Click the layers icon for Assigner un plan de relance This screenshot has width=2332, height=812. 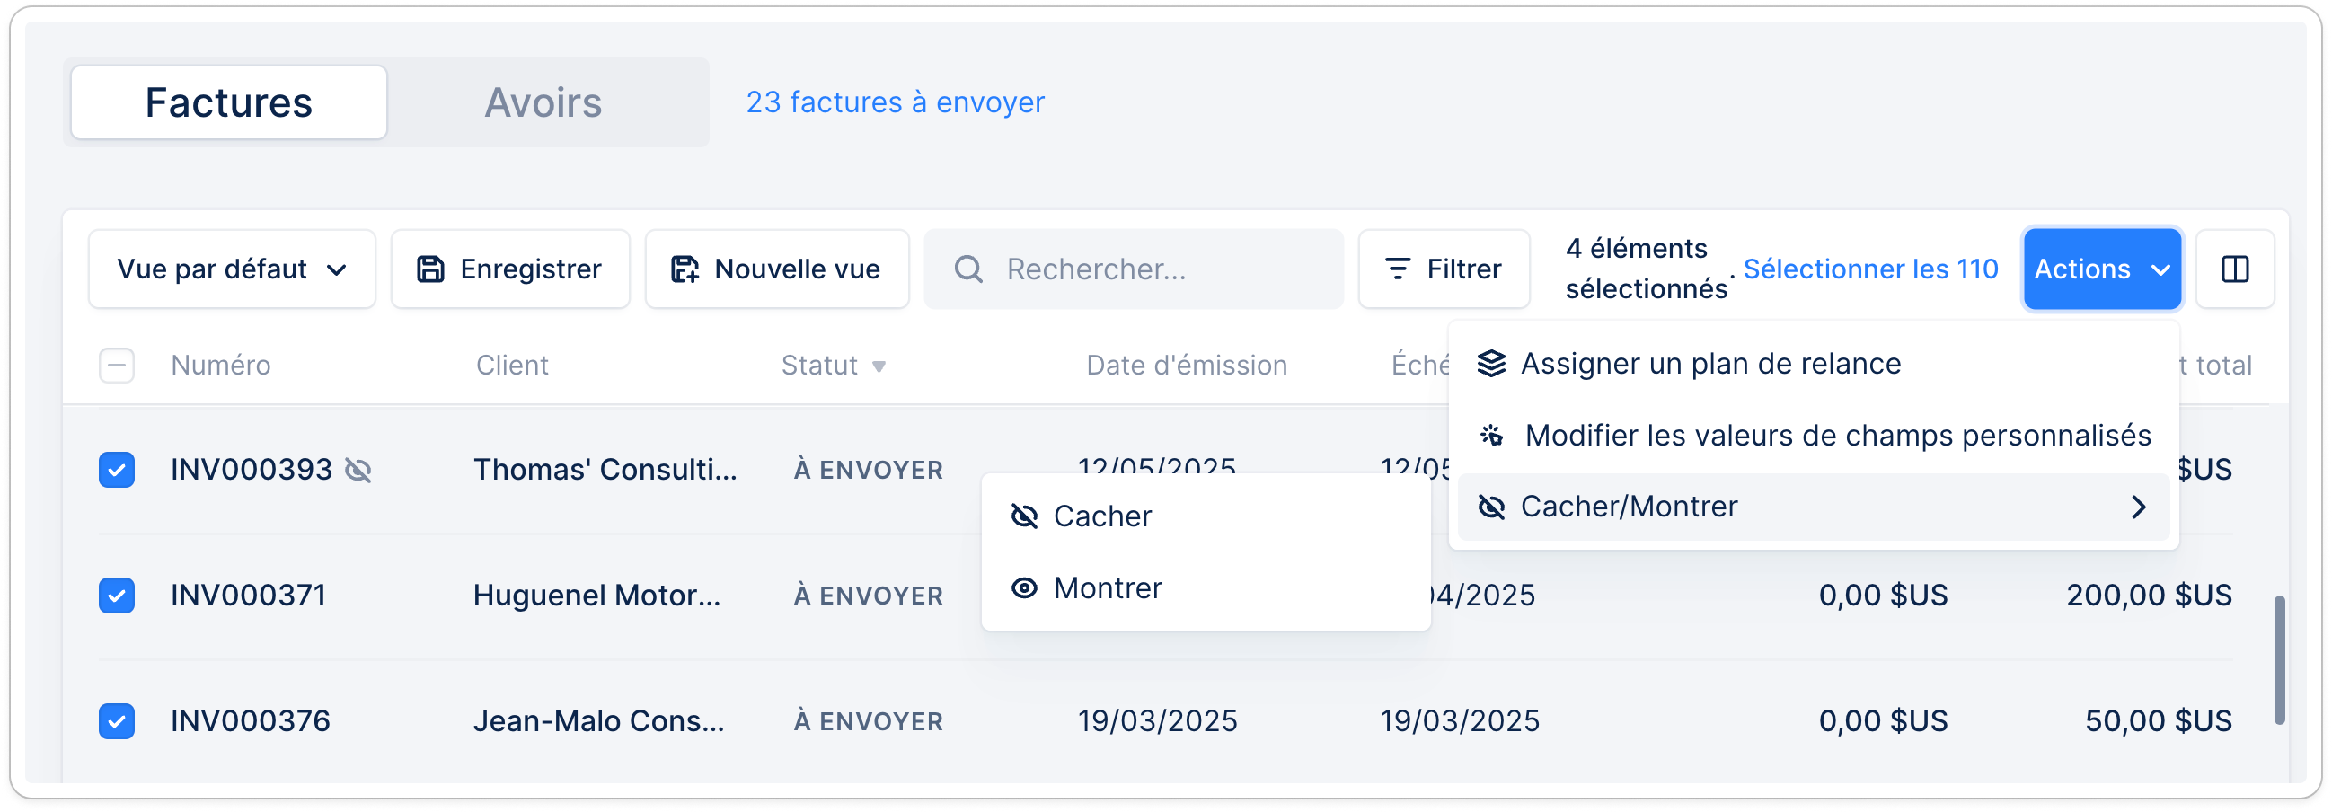click(x=1491, y=364)
